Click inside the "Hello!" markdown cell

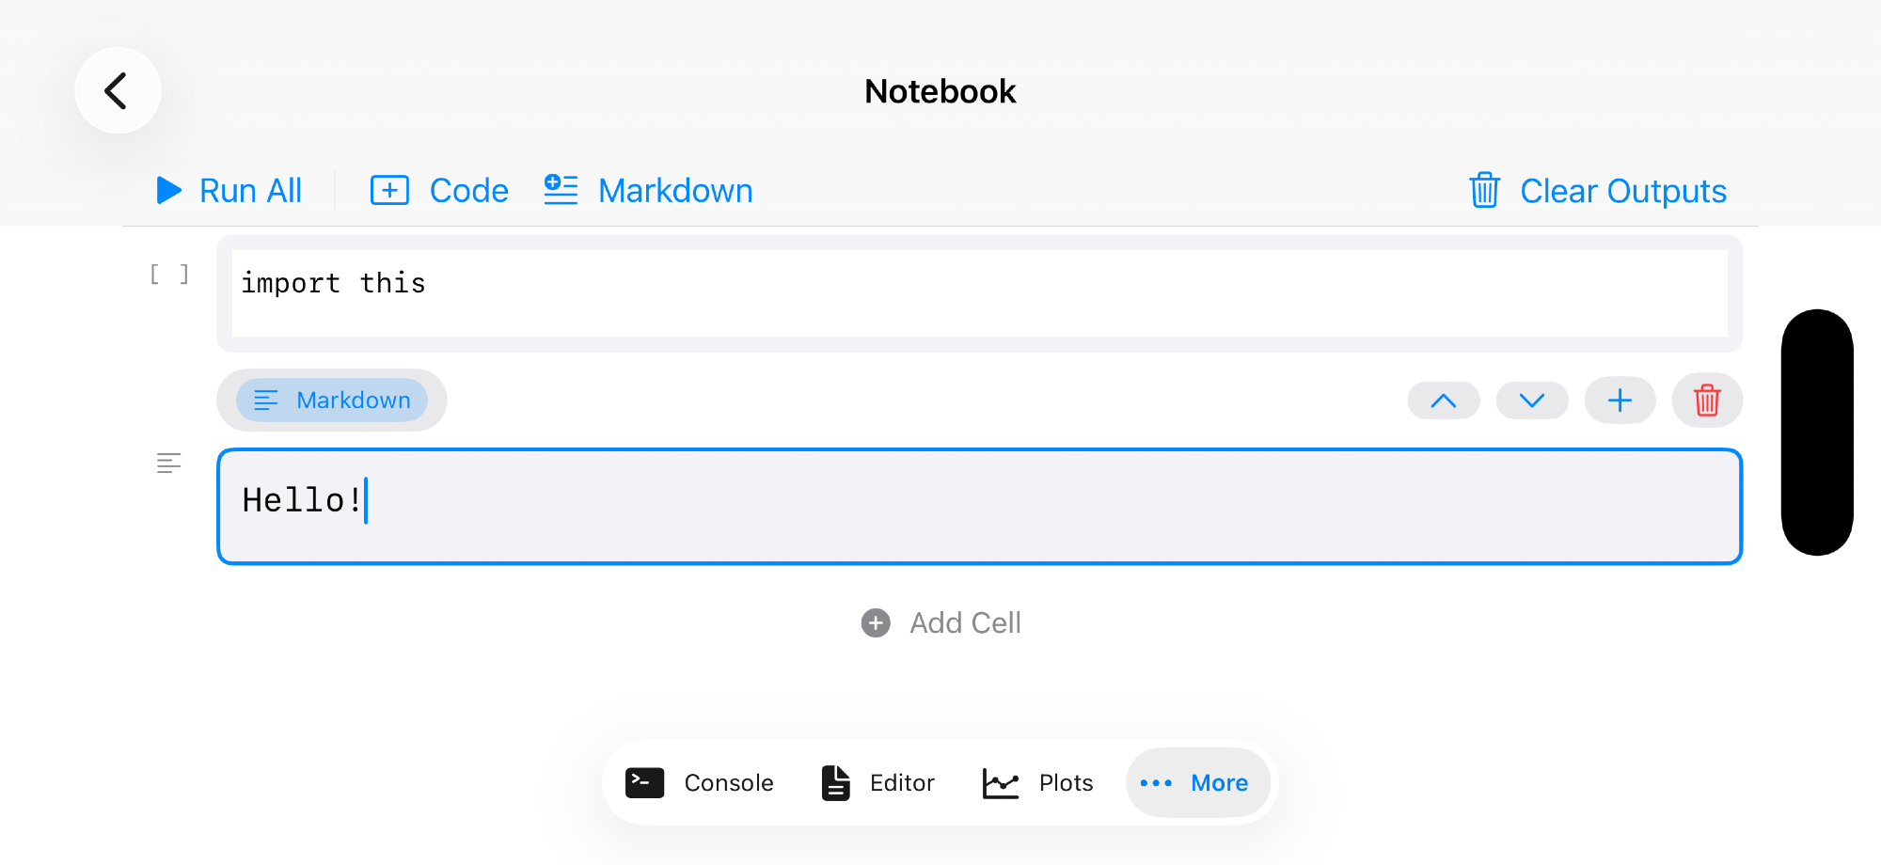pos(978,506)
